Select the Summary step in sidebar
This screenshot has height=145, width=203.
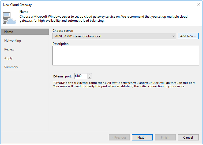click(x=11, y=67)
